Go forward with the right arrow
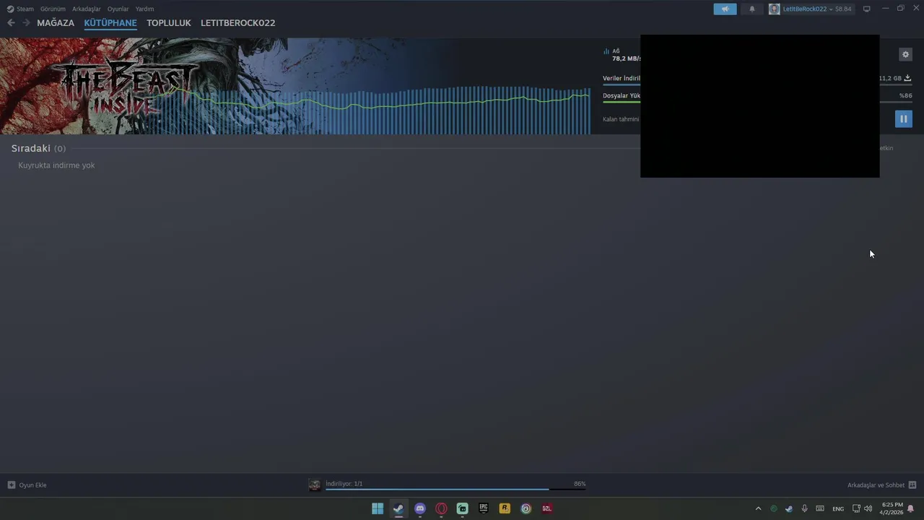924x520 pixels. coord(26,23)
